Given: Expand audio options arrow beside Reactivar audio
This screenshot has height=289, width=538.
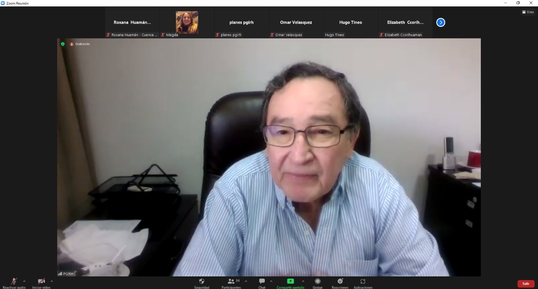Looking at the screenshot, I should pos(24,281).
